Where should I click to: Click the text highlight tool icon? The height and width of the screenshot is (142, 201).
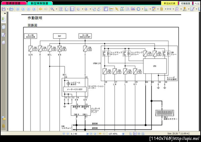(146, 9)
